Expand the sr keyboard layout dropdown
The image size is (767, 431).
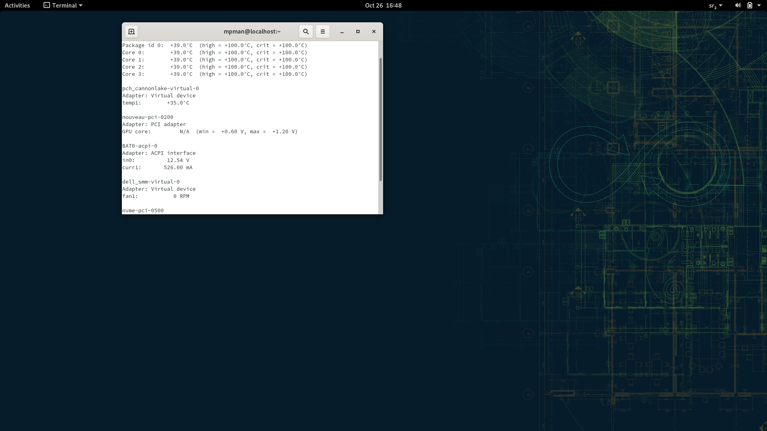click(715, 6)
